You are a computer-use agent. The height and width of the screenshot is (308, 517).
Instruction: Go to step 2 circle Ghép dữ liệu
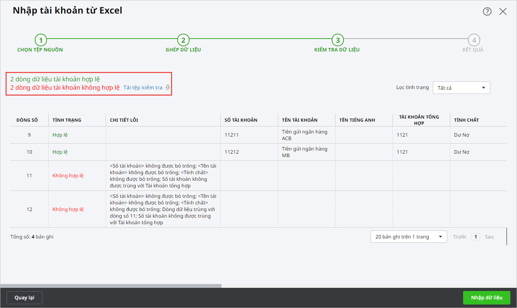click(x=183, y=40)
